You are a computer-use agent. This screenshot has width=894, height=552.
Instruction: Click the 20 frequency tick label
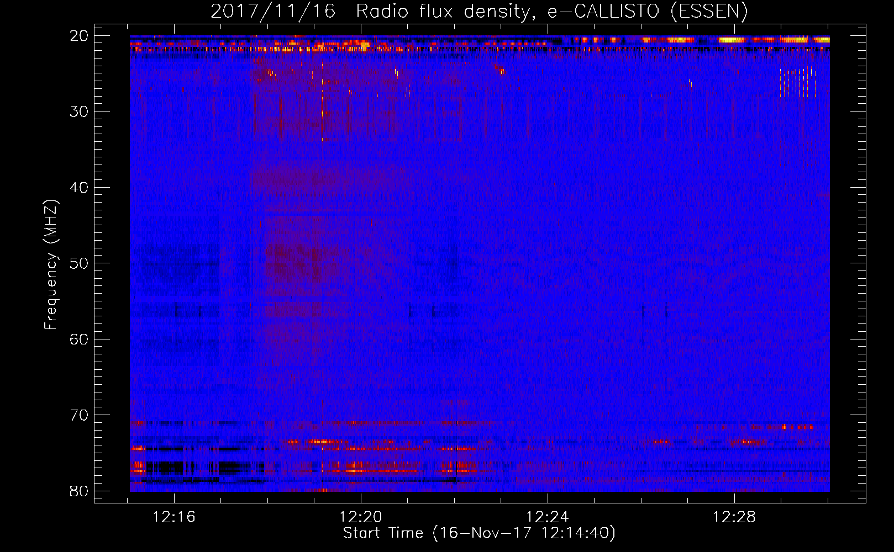click(80, 36)
